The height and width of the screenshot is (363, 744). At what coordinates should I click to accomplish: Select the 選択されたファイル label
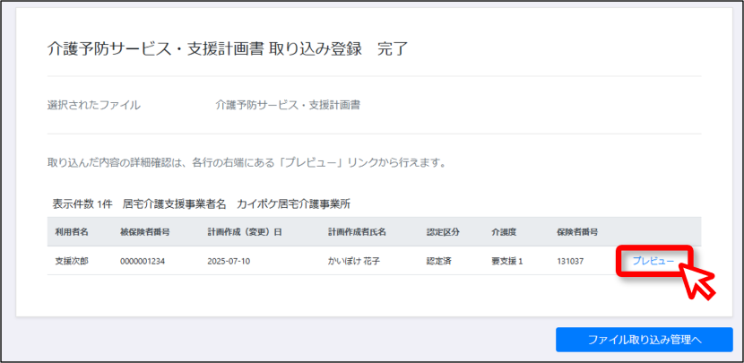94,106
